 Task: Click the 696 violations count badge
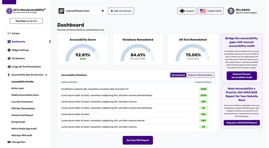[203, 114]
